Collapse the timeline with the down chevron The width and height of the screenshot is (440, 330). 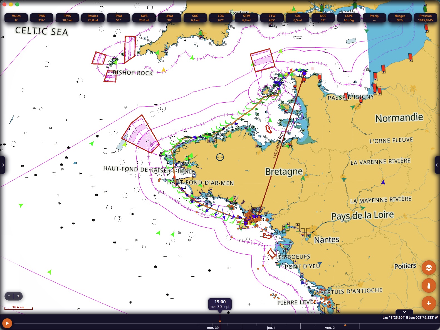(404, 312)
